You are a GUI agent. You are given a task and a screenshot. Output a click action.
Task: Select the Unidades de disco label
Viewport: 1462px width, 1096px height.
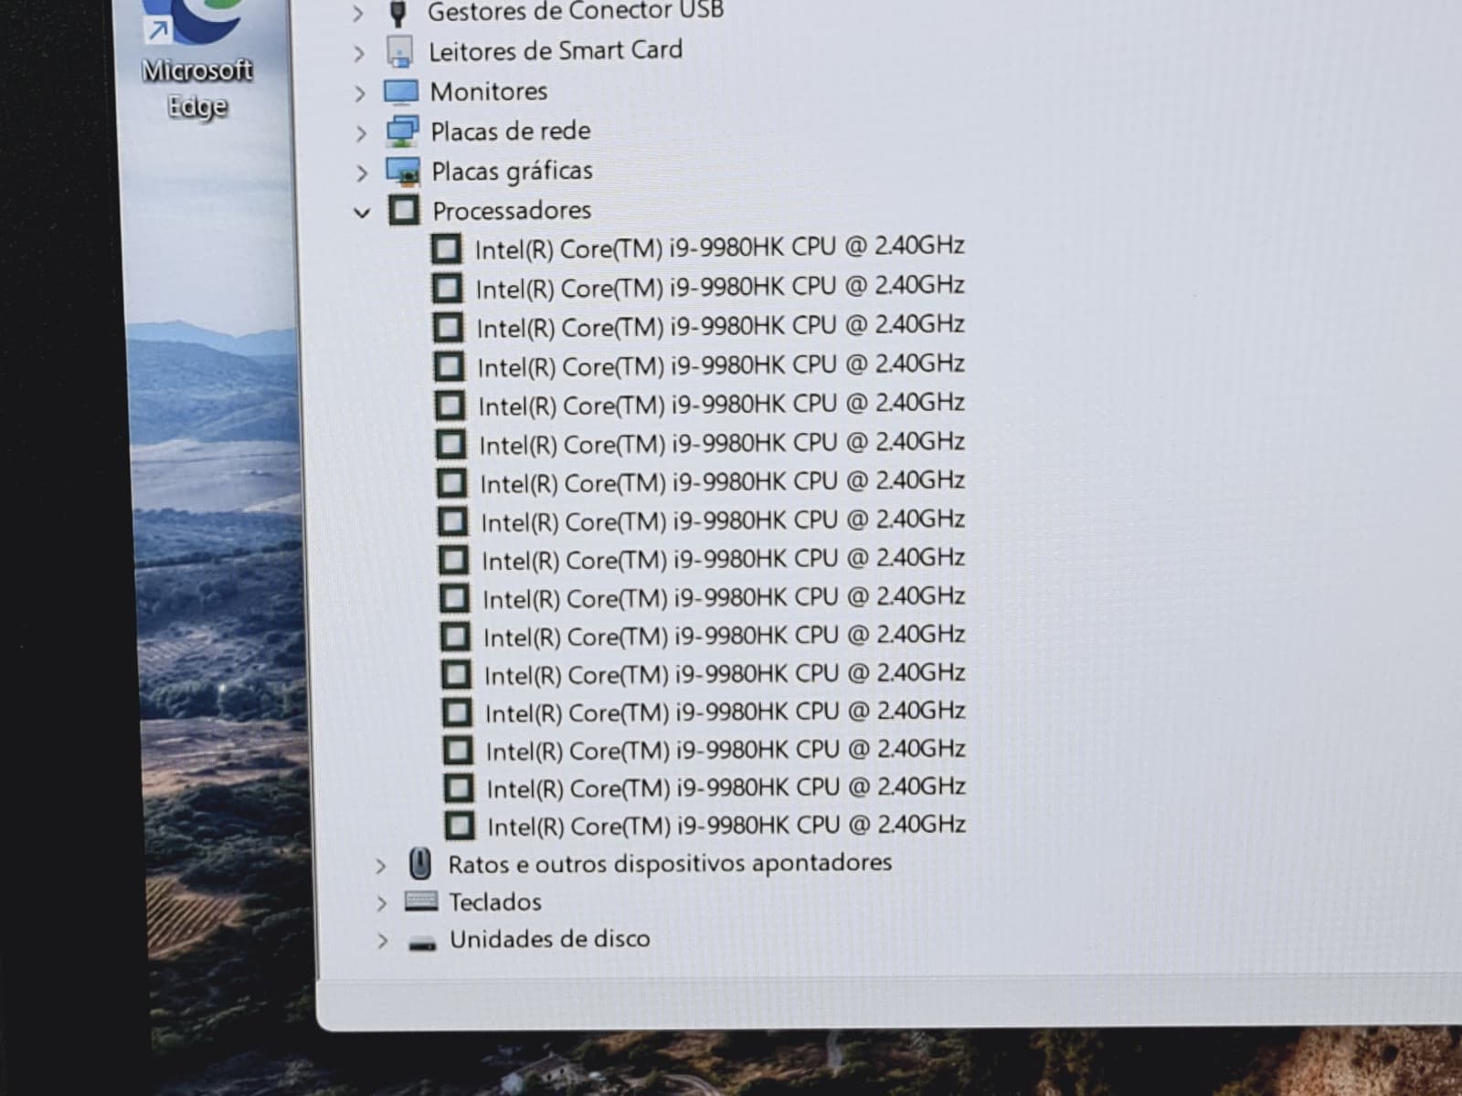click(550, 940)
